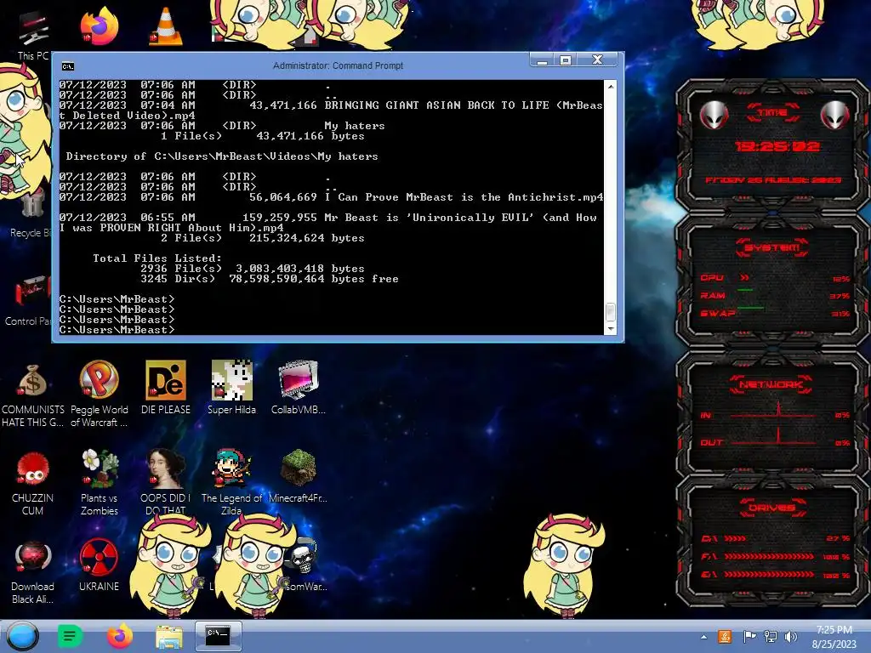The image size is (871, 653).
Task: Open the volume speaker tray icon
Action: pyautogui.click(x=790, y=636)
